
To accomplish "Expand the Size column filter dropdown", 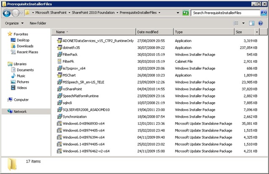I will pyautogui.click(x=257, y=32).
